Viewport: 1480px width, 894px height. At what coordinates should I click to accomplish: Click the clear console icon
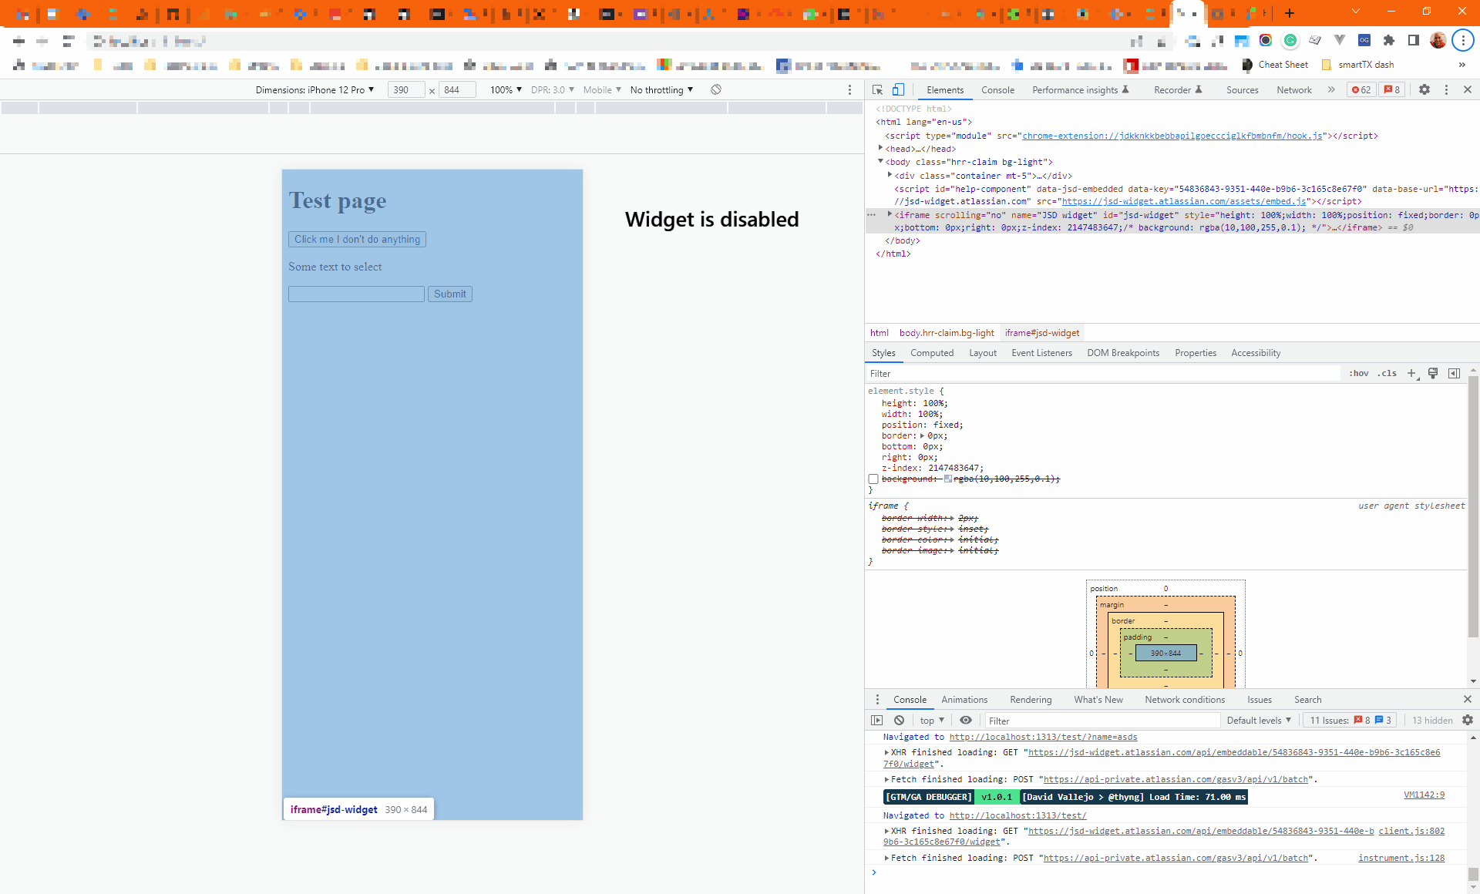point(899,721)
